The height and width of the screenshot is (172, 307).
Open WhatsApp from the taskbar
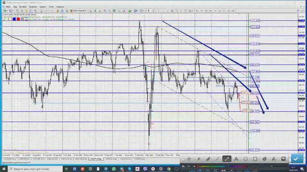[x=114, y=169]
